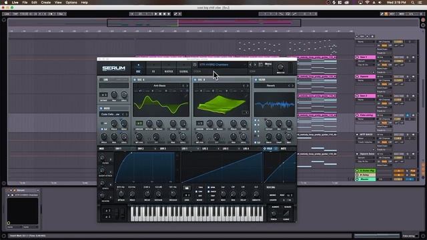Click the Link button in Ableton

click(7, 14)
